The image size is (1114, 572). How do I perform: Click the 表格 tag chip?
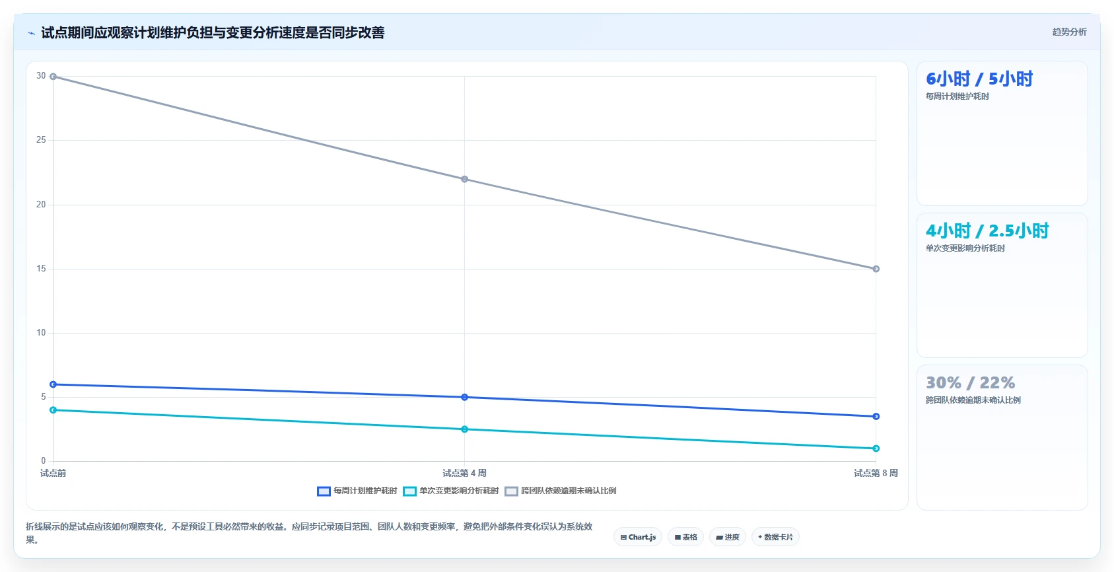[685, 537]
